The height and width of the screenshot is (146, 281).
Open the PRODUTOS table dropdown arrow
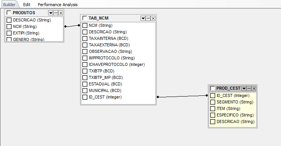51,13
